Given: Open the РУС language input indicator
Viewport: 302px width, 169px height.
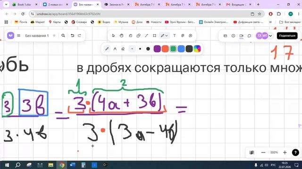Looking at the screenshot, I should tap(273, 165).
